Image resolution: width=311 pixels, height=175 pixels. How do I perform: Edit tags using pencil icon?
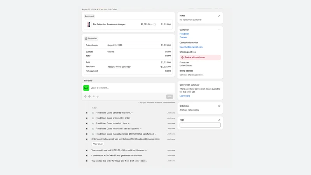[x=219, y=120]
